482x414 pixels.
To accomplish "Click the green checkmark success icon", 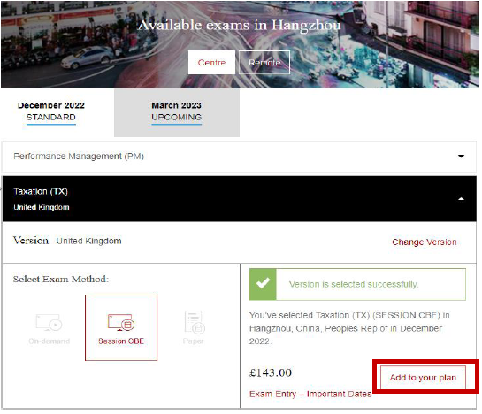I will [263, 284].
